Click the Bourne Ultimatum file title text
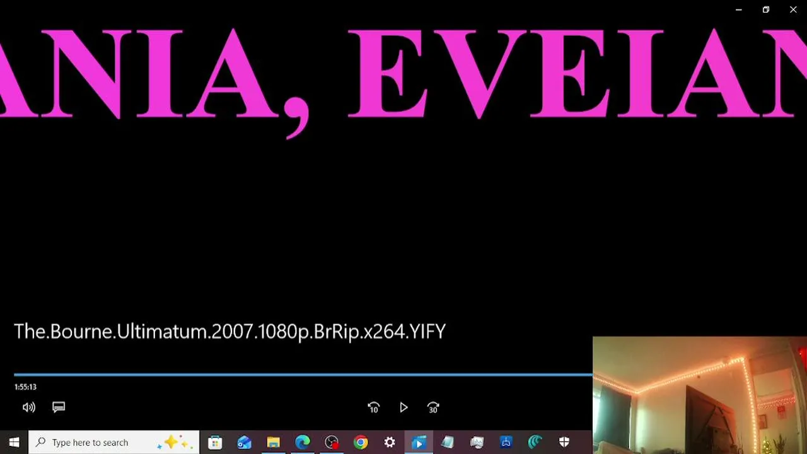The width and height of the screenshot is (807, 454). pos(229,332)
